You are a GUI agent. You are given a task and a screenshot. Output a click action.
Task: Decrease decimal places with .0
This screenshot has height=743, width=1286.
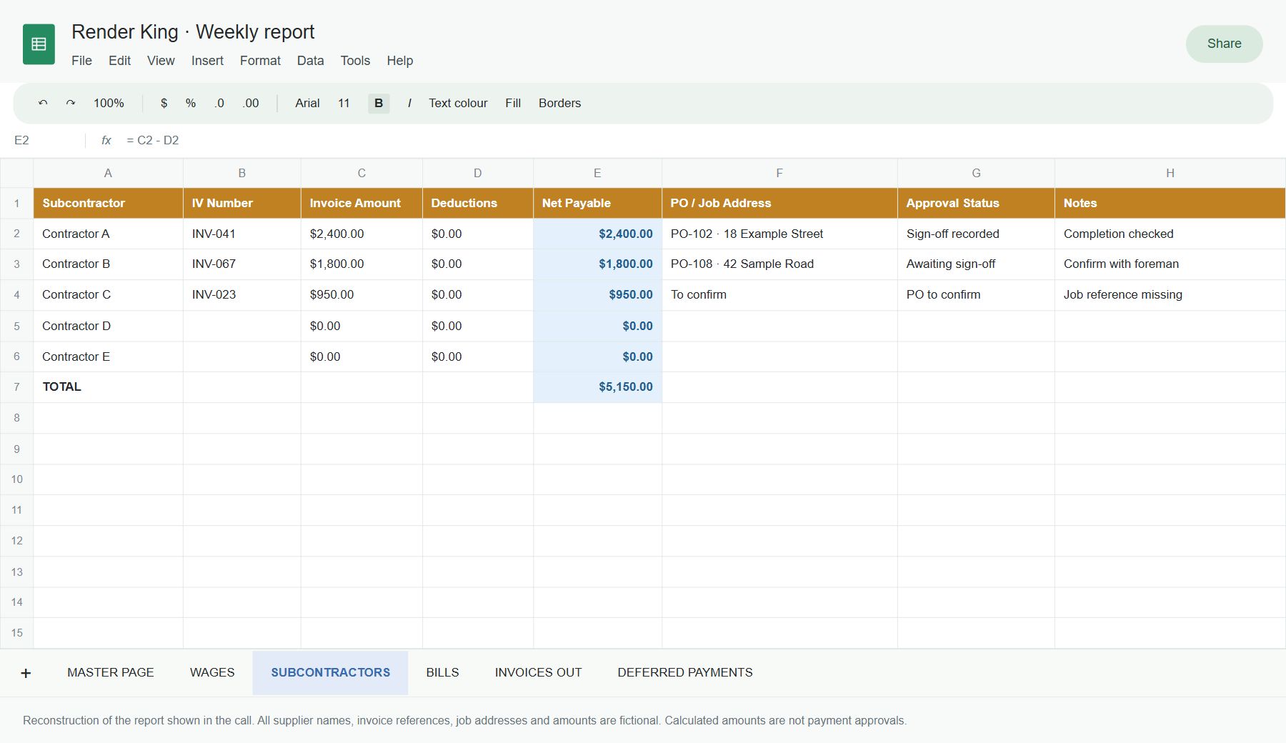click(219, 103)
